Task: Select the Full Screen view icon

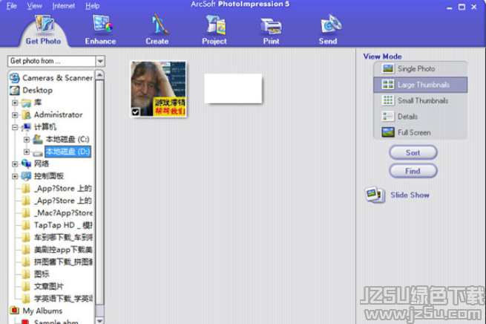Action: [388, 132]
